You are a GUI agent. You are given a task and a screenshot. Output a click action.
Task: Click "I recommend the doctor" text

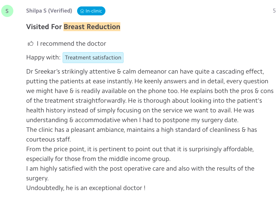[x=71, y=43]
